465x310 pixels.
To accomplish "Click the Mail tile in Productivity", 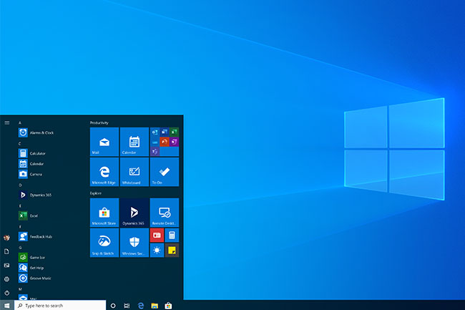I will tap(104, 142).
